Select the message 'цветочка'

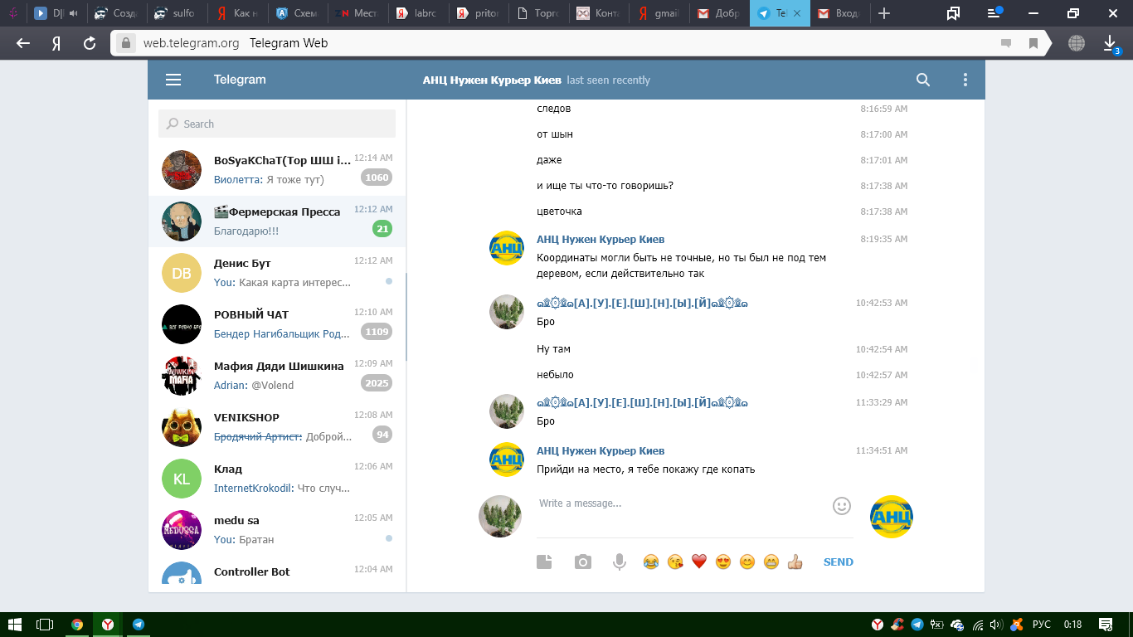coord(559,212)
